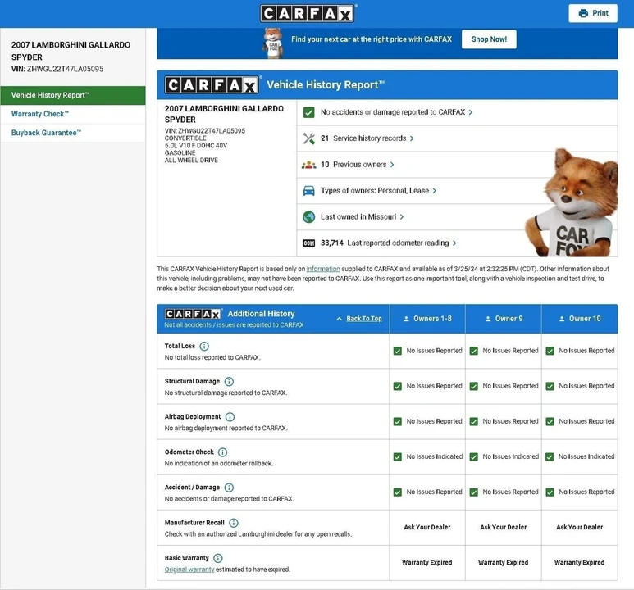Screen dimensions: 634x590
Task: Click the person icon in the Owner 9 header
Action: tap(488, 319)
